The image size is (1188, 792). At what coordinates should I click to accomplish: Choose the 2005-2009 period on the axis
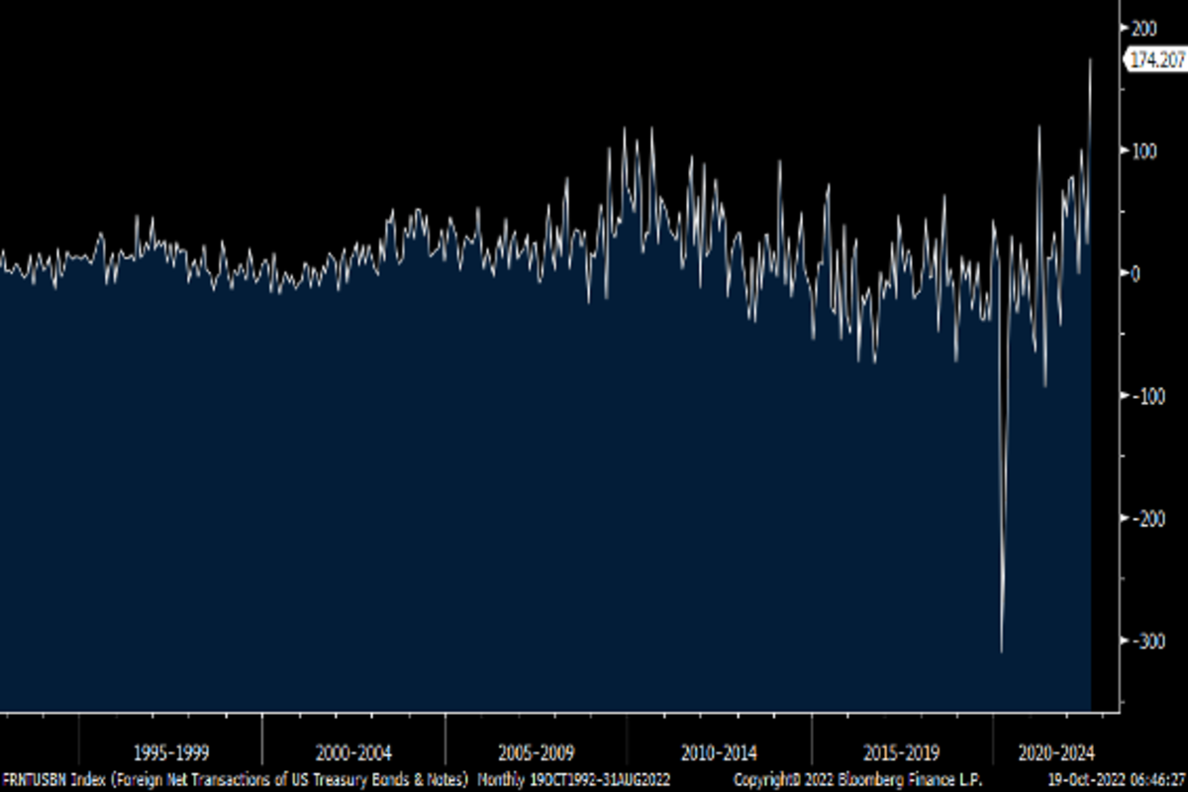point(536,751)
